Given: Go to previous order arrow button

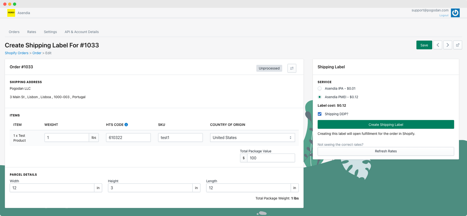Looking at the screenshot, I should click(x=438, y=45).
